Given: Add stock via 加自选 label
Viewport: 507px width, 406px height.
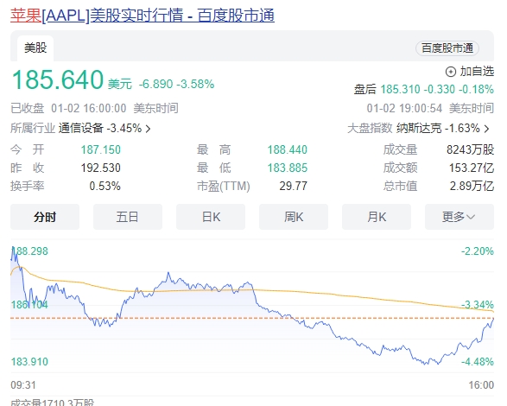Looking at the screenshot, I should pos(477,72).
